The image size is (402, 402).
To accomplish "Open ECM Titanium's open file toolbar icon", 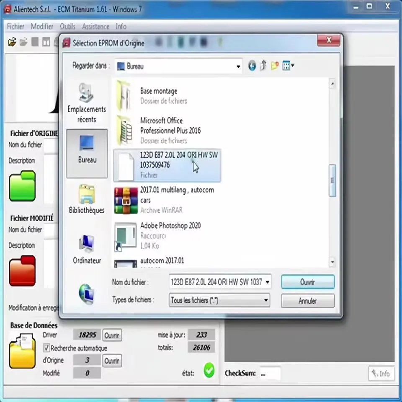I will 11,42.
